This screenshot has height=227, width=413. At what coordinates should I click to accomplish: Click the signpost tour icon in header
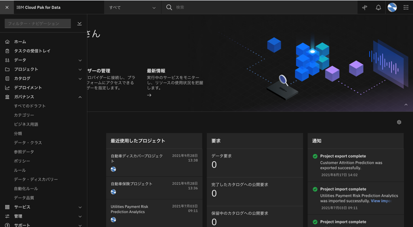tap(365, 7)
